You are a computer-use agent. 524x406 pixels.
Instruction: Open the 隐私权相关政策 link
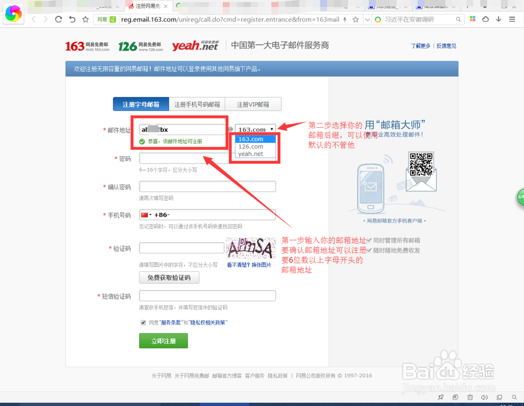point(208,323)
